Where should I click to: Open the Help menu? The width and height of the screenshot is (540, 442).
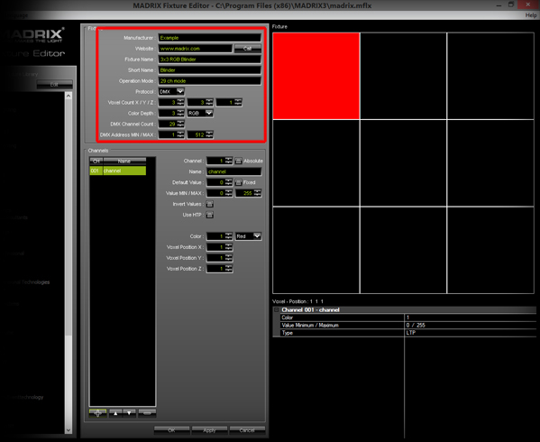tap(531, 15)
